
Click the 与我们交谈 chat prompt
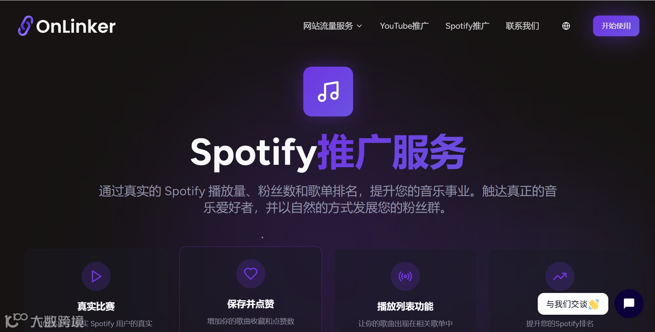tap(573, 304)
